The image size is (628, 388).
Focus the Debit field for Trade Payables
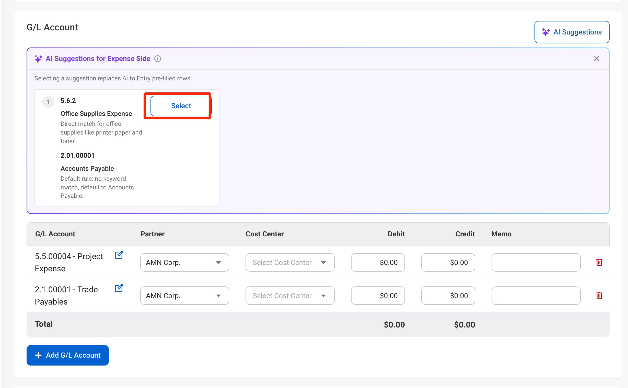[378, 295]
